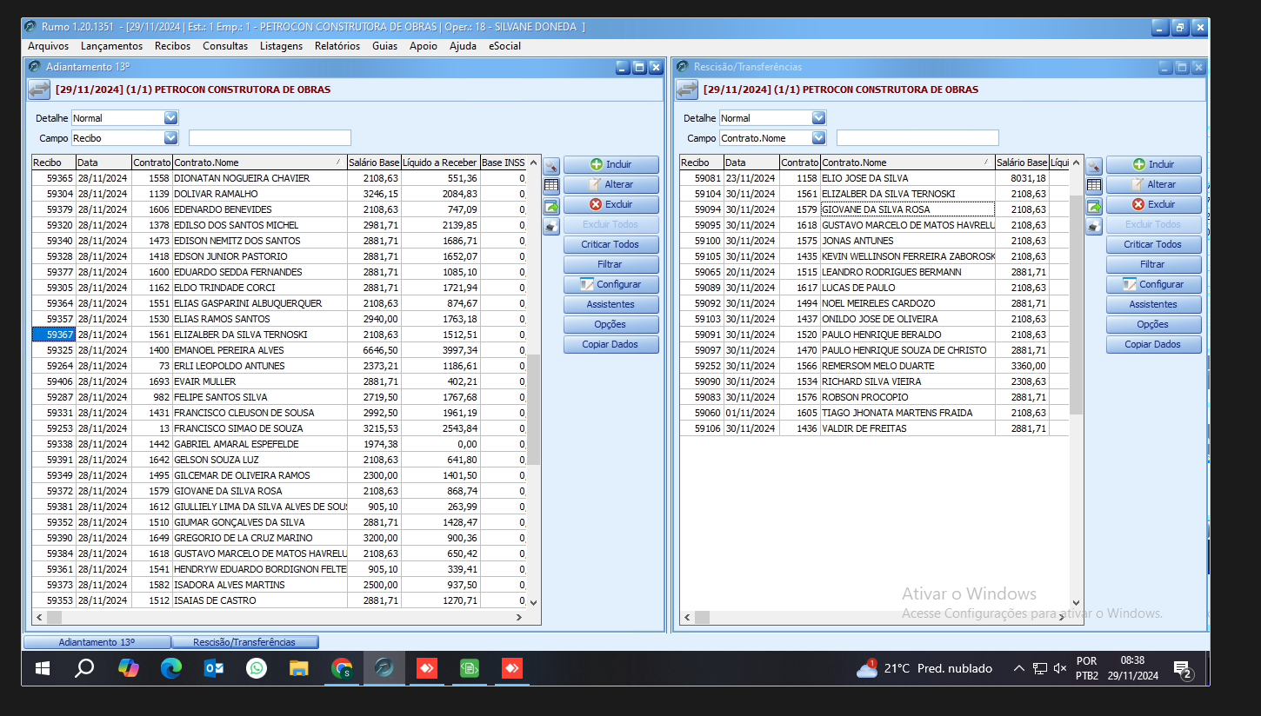
Task: Click the Líquido a Receber column header
Action: [x=440, y=162]
